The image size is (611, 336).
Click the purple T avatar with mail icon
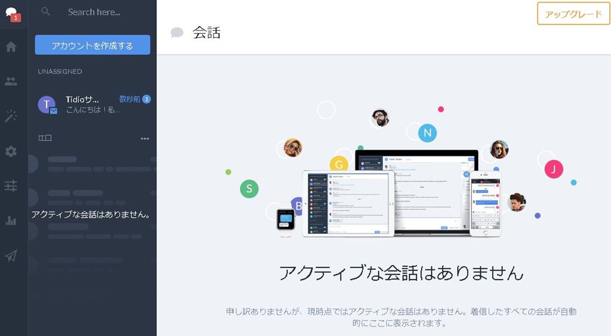(47, 105)
